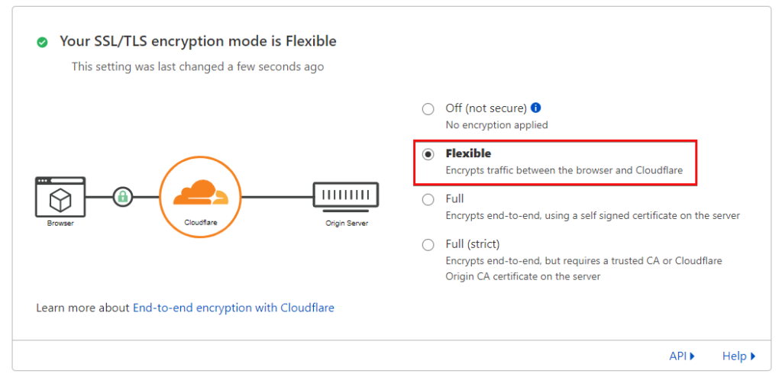This screenshot has width=782, height=377.
Task: Click the Origin Server icon
Action: (346, 196)
